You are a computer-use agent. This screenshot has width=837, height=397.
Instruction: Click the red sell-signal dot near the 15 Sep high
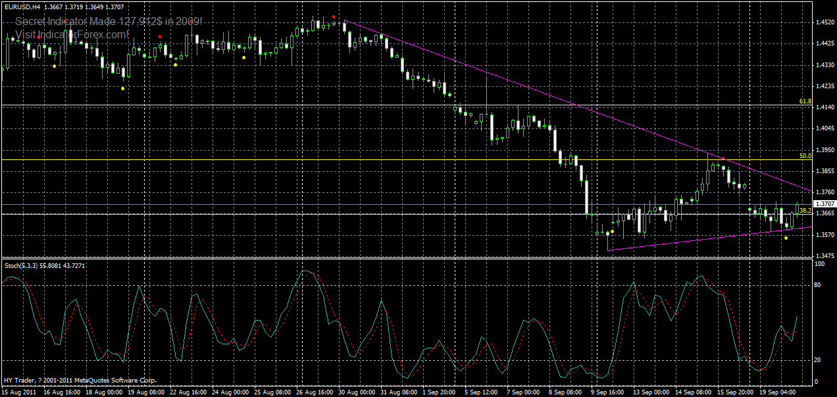point(723,158)
